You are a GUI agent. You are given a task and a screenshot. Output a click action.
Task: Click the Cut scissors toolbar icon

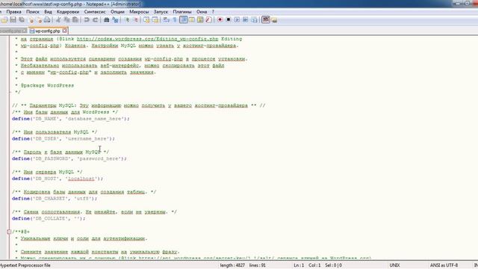point(58,20)
